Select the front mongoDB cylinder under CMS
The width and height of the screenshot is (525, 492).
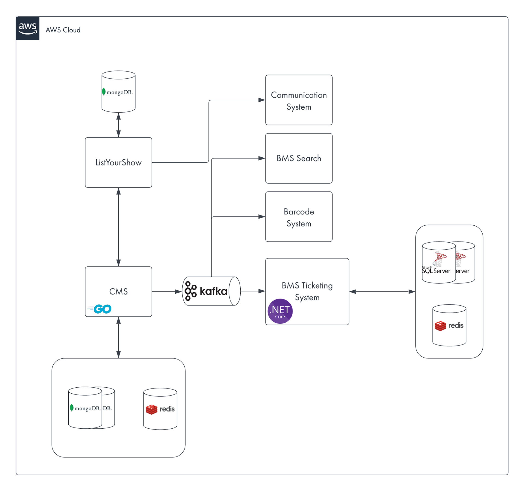point(85,408)
